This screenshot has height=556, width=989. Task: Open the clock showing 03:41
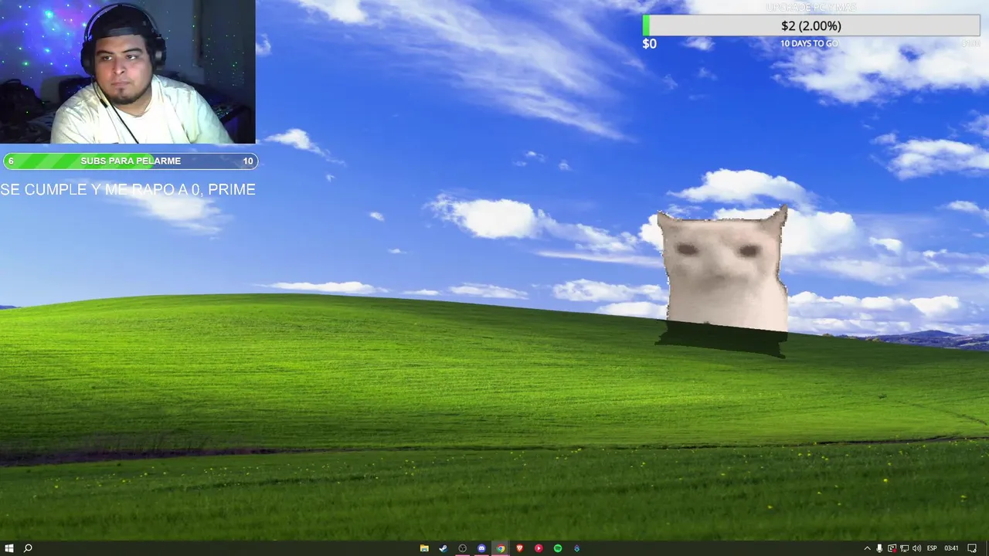(951, 548)
